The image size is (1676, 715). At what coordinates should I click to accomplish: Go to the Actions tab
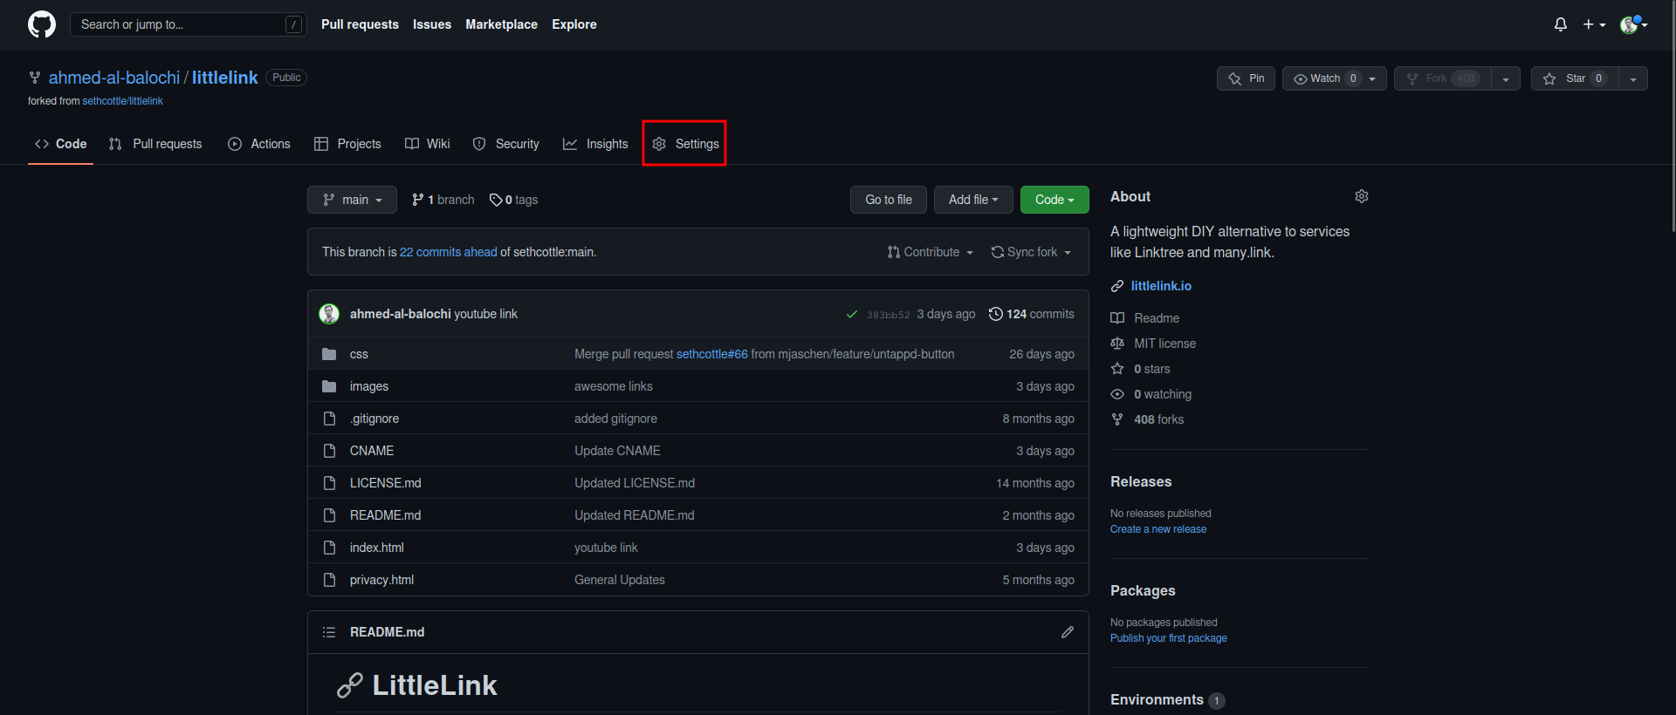click(x=259, y=144)
